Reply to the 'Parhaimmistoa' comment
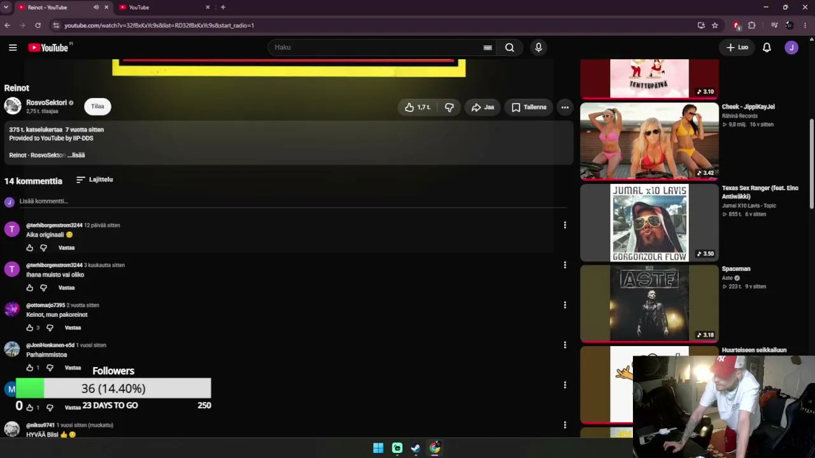The height and width of the screenshot is (458, 815). click(x=73, y=368)
